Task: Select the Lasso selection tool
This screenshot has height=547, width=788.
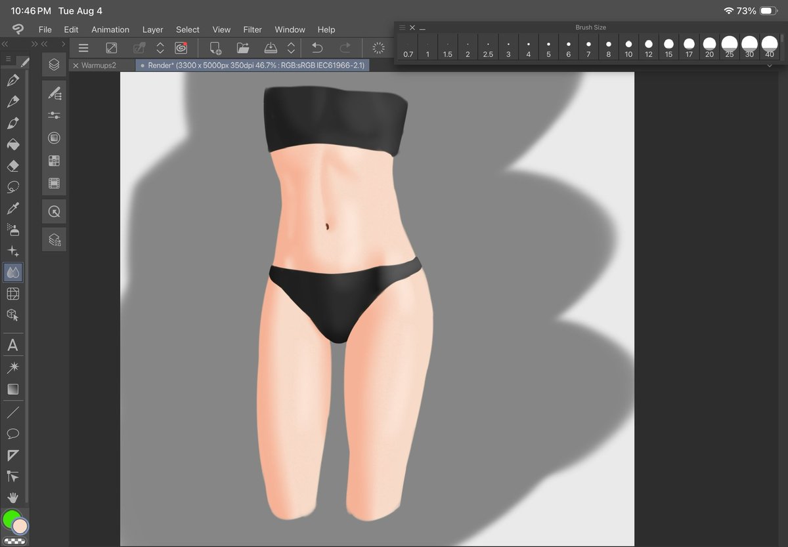Action: pos(12,187)
